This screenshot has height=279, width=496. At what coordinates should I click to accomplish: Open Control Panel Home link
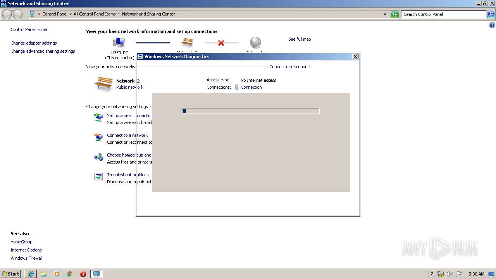tap(29, 29)
